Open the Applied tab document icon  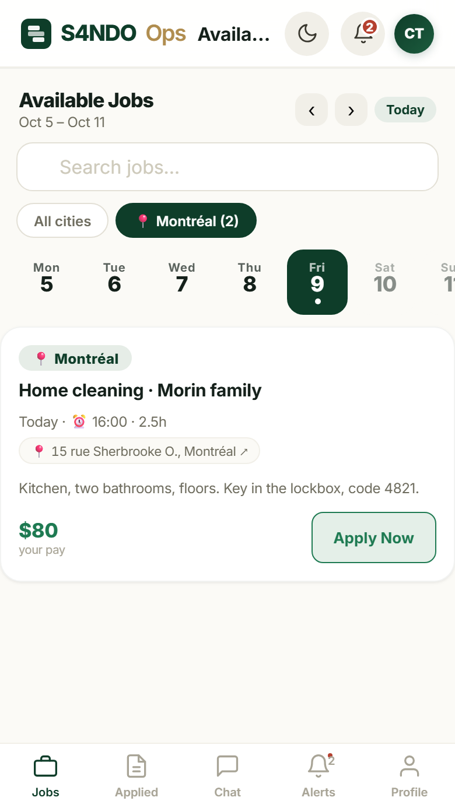(x=136, y=766)
